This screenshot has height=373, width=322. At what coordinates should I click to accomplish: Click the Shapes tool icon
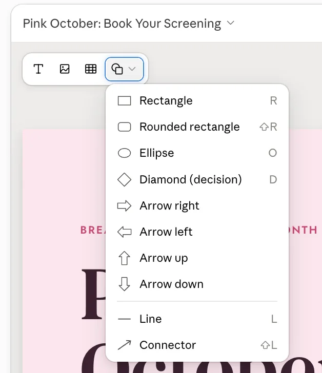(117, 69)
